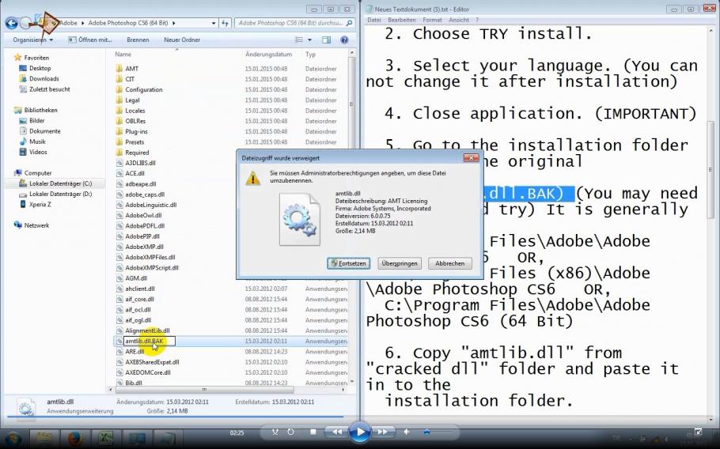Image resolution: width=720 pixels, height=449 pixels.
Task: Select AXEDOMCore.dll file icon
Action: [119, 373]
